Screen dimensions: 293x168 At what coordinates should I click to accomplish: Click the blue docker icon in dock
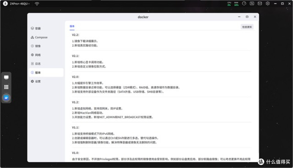(x=6, y=97)
